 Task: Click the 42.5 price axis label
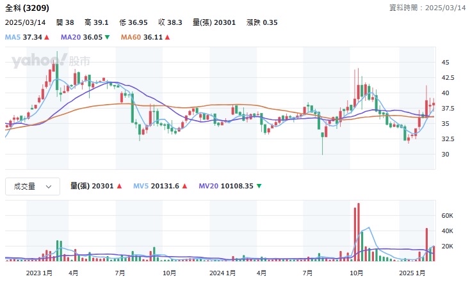click(x=448, y=78)
